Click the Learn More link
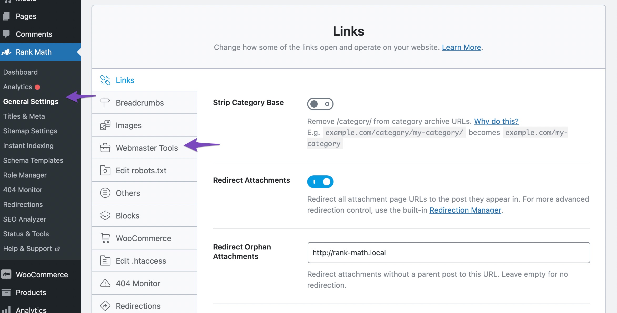 coord(461,47)
